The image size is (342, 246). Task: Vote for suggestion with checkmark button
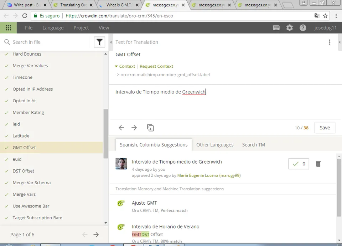click(299, 164)
